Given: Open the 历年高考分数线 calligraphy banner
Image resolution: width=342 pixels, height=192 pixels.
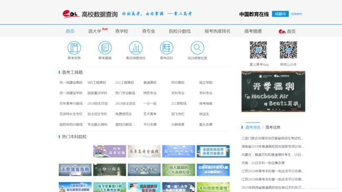Looking at the screenshot, I should (x=144, y=151).
